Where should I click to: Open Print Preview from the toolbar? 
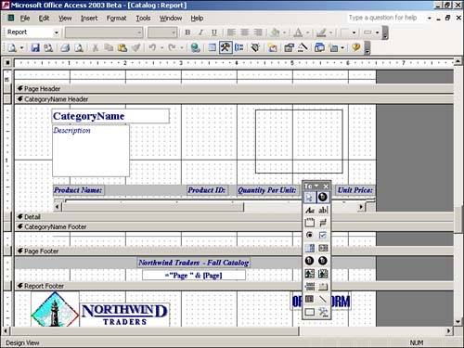79,47
